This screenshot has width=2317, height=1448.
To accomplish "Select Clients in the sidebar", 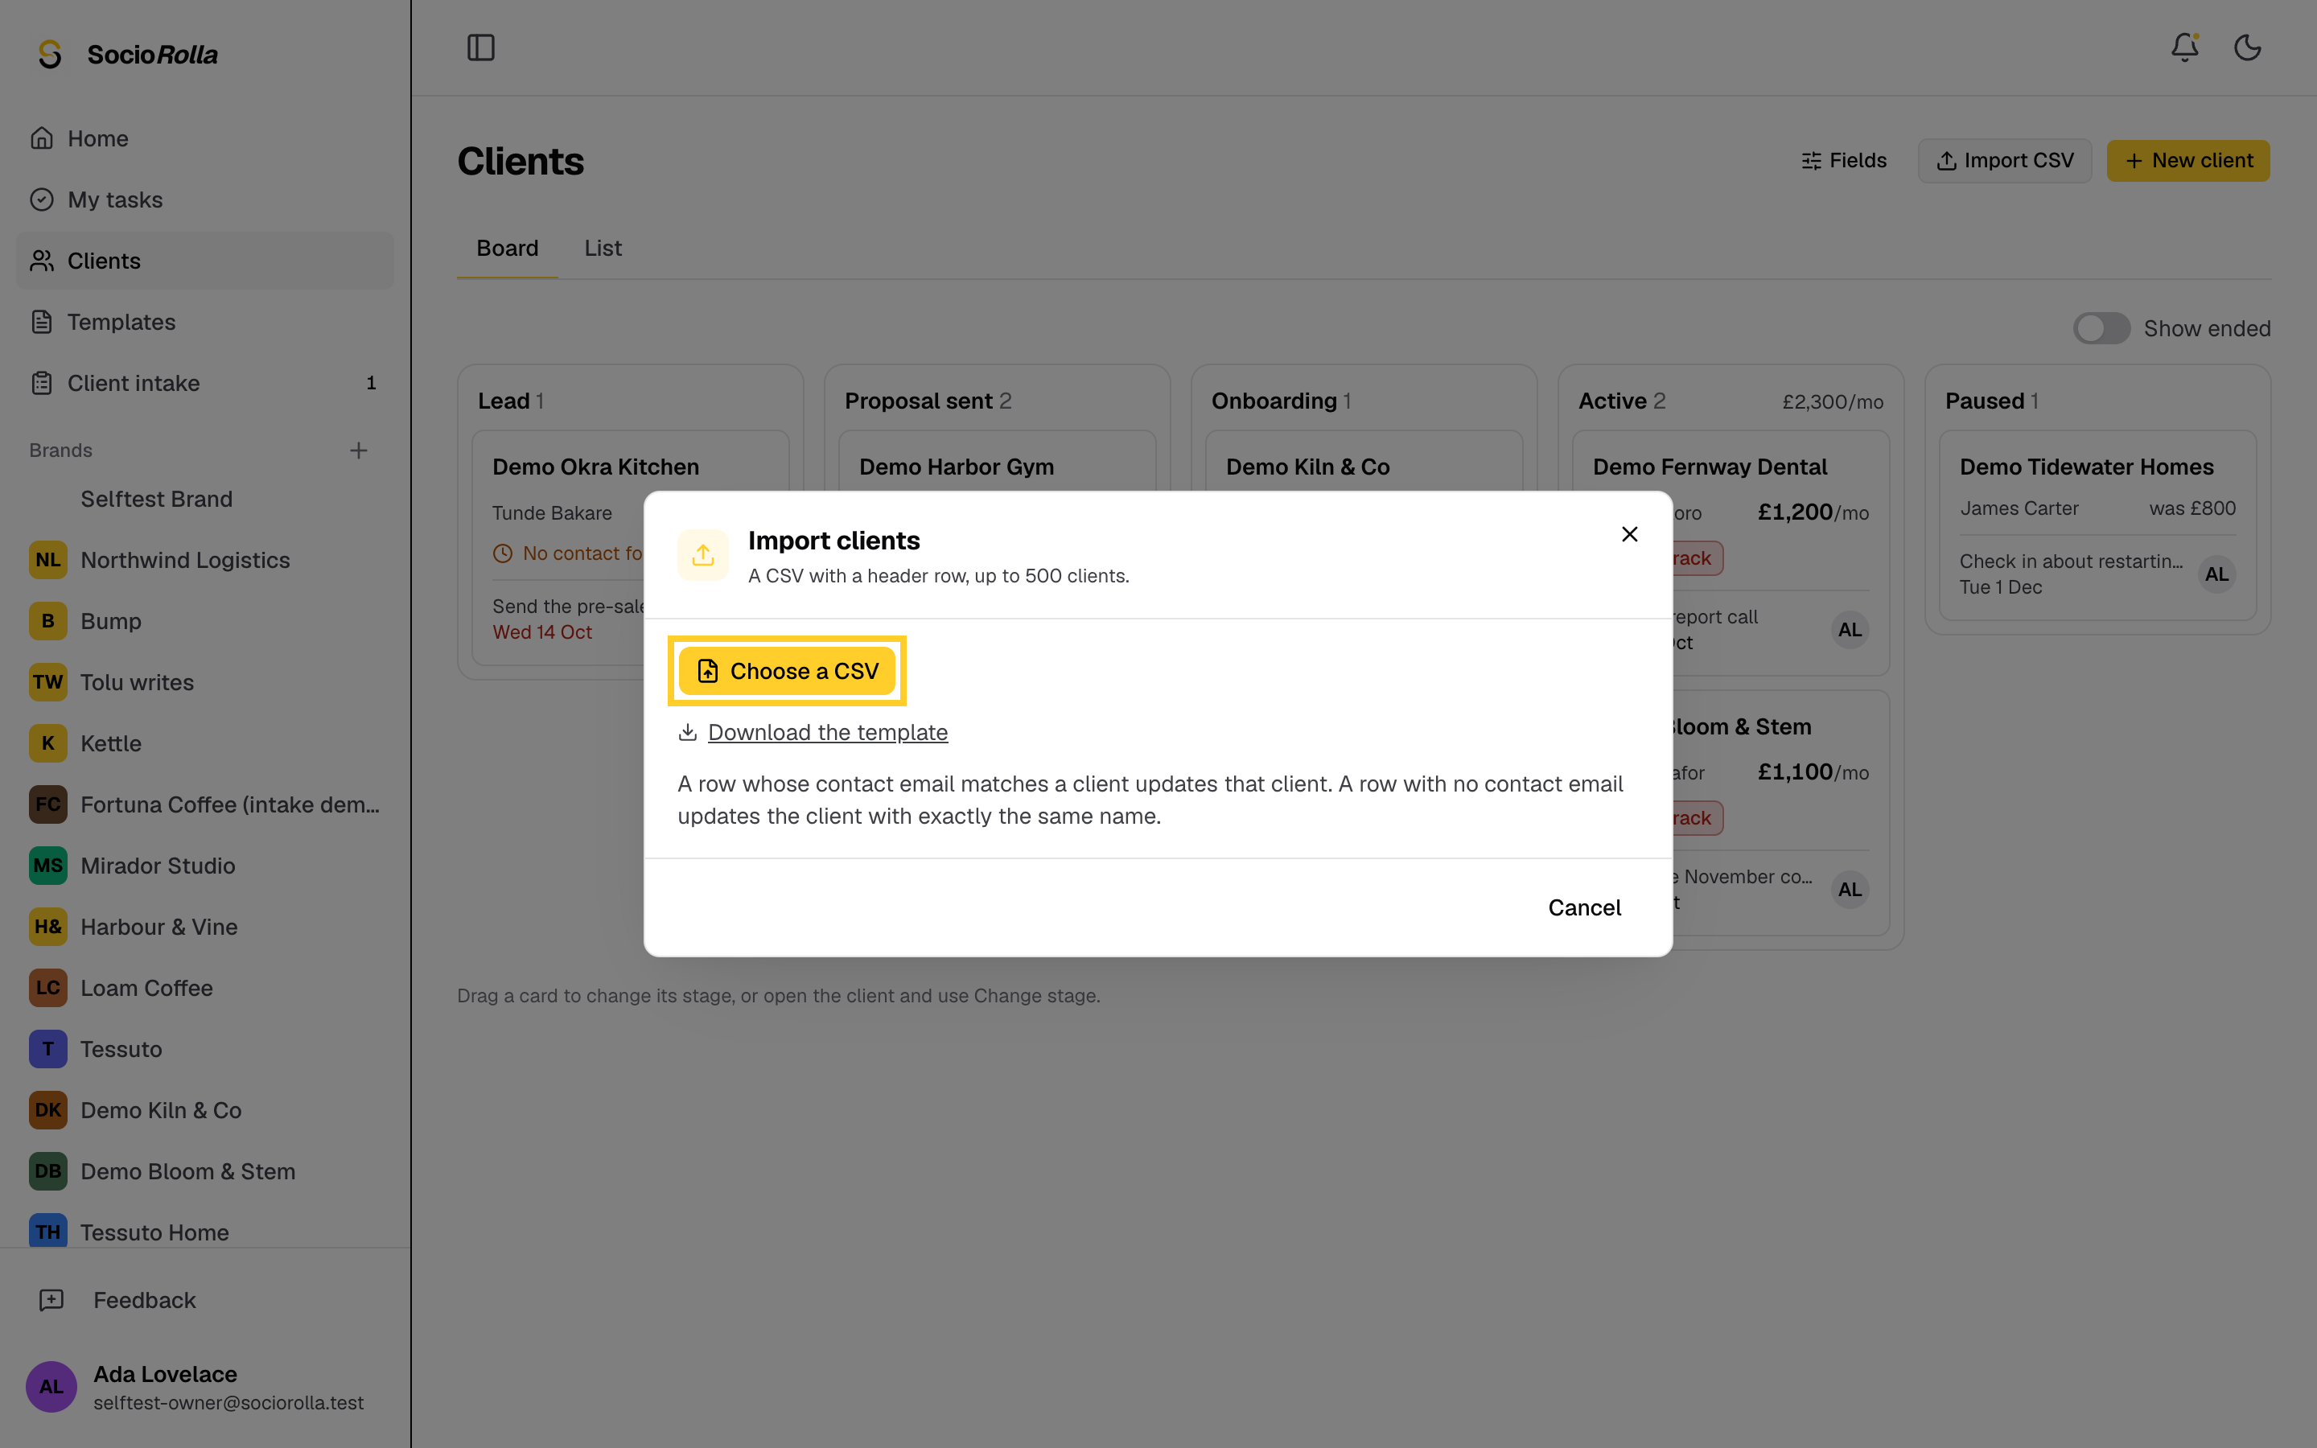I will 205,261.
